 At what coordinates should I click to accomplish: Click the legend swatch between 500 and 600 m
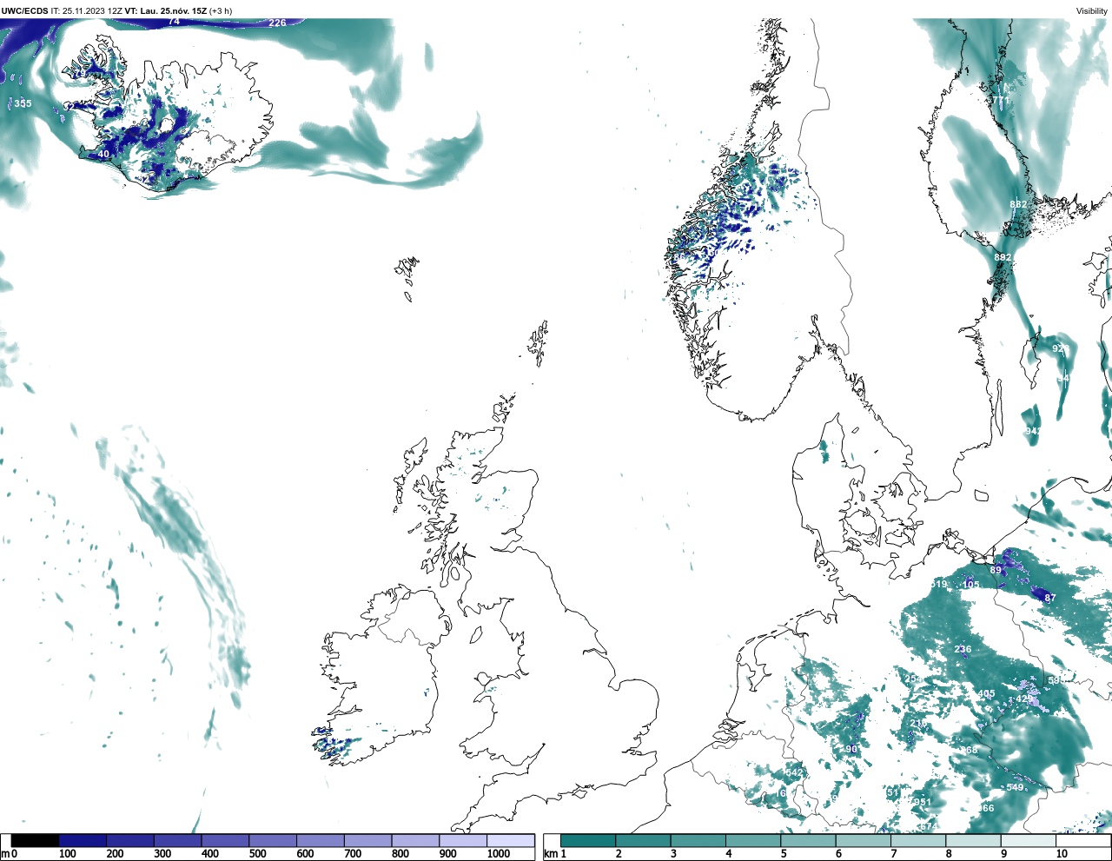click(273, 840)
